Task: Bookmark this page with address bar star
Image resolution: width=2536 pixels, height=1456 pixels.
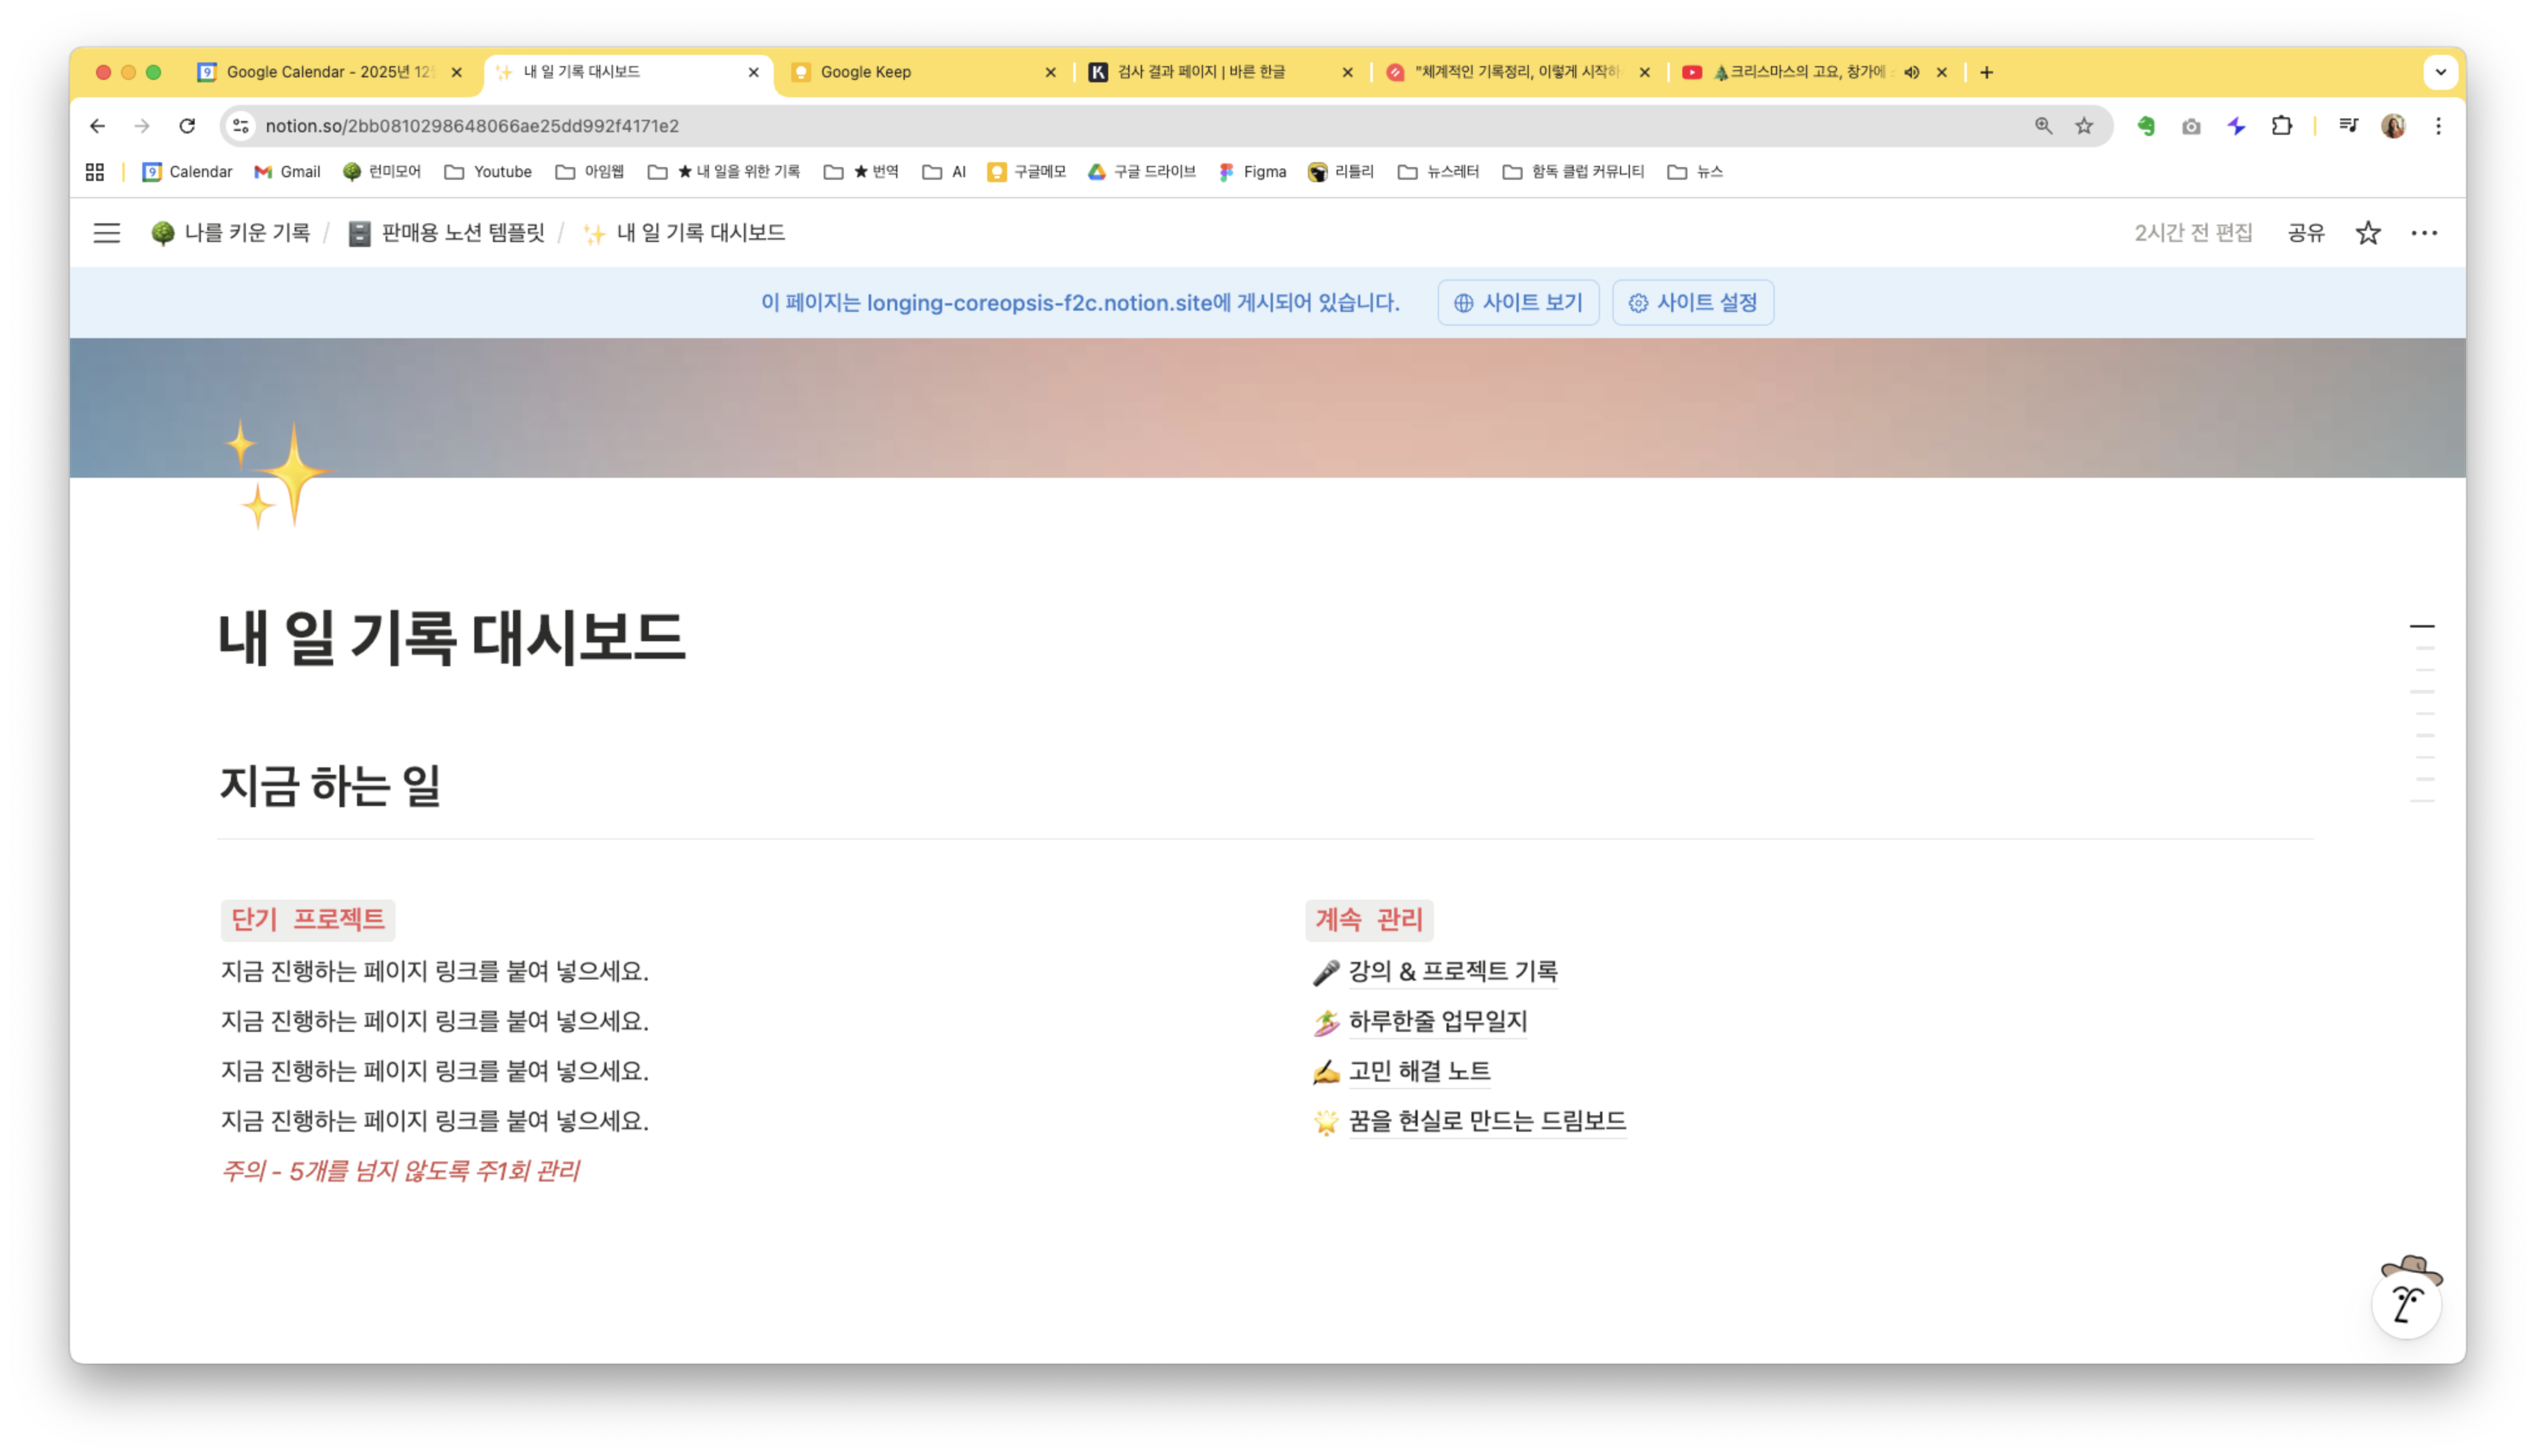Action: click(2084, 126)
